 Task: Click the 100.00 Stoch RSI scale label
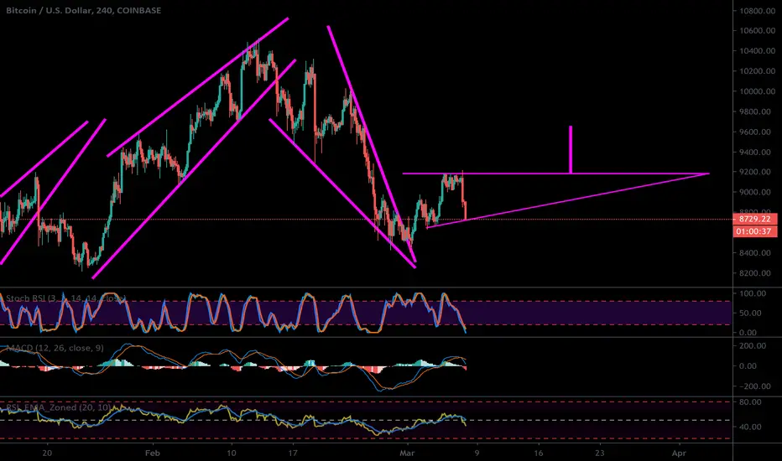coord(752,293)
